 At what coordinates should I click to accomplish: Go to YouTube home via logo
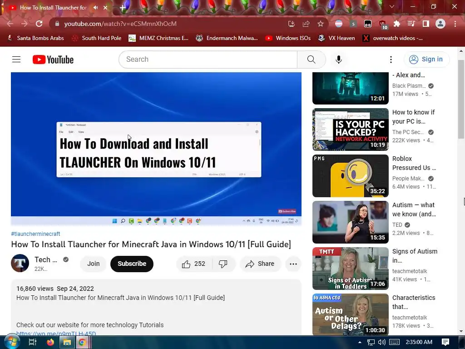pos(53,60)
